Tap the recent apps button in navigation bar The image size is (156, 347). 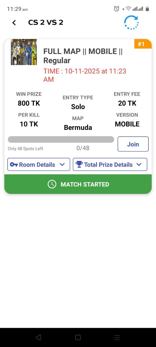pos(117,338)
